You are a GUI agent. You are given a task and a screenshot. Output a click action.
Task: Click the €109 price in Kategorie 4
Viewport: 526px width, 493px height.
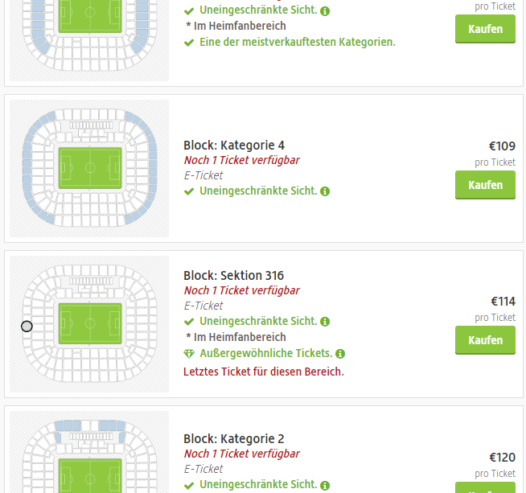click(x=502, y=146)
